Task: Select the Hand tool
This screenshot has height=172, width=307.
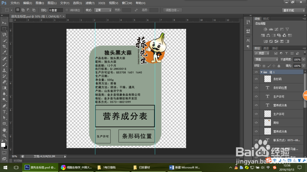Action: (4, 130)
